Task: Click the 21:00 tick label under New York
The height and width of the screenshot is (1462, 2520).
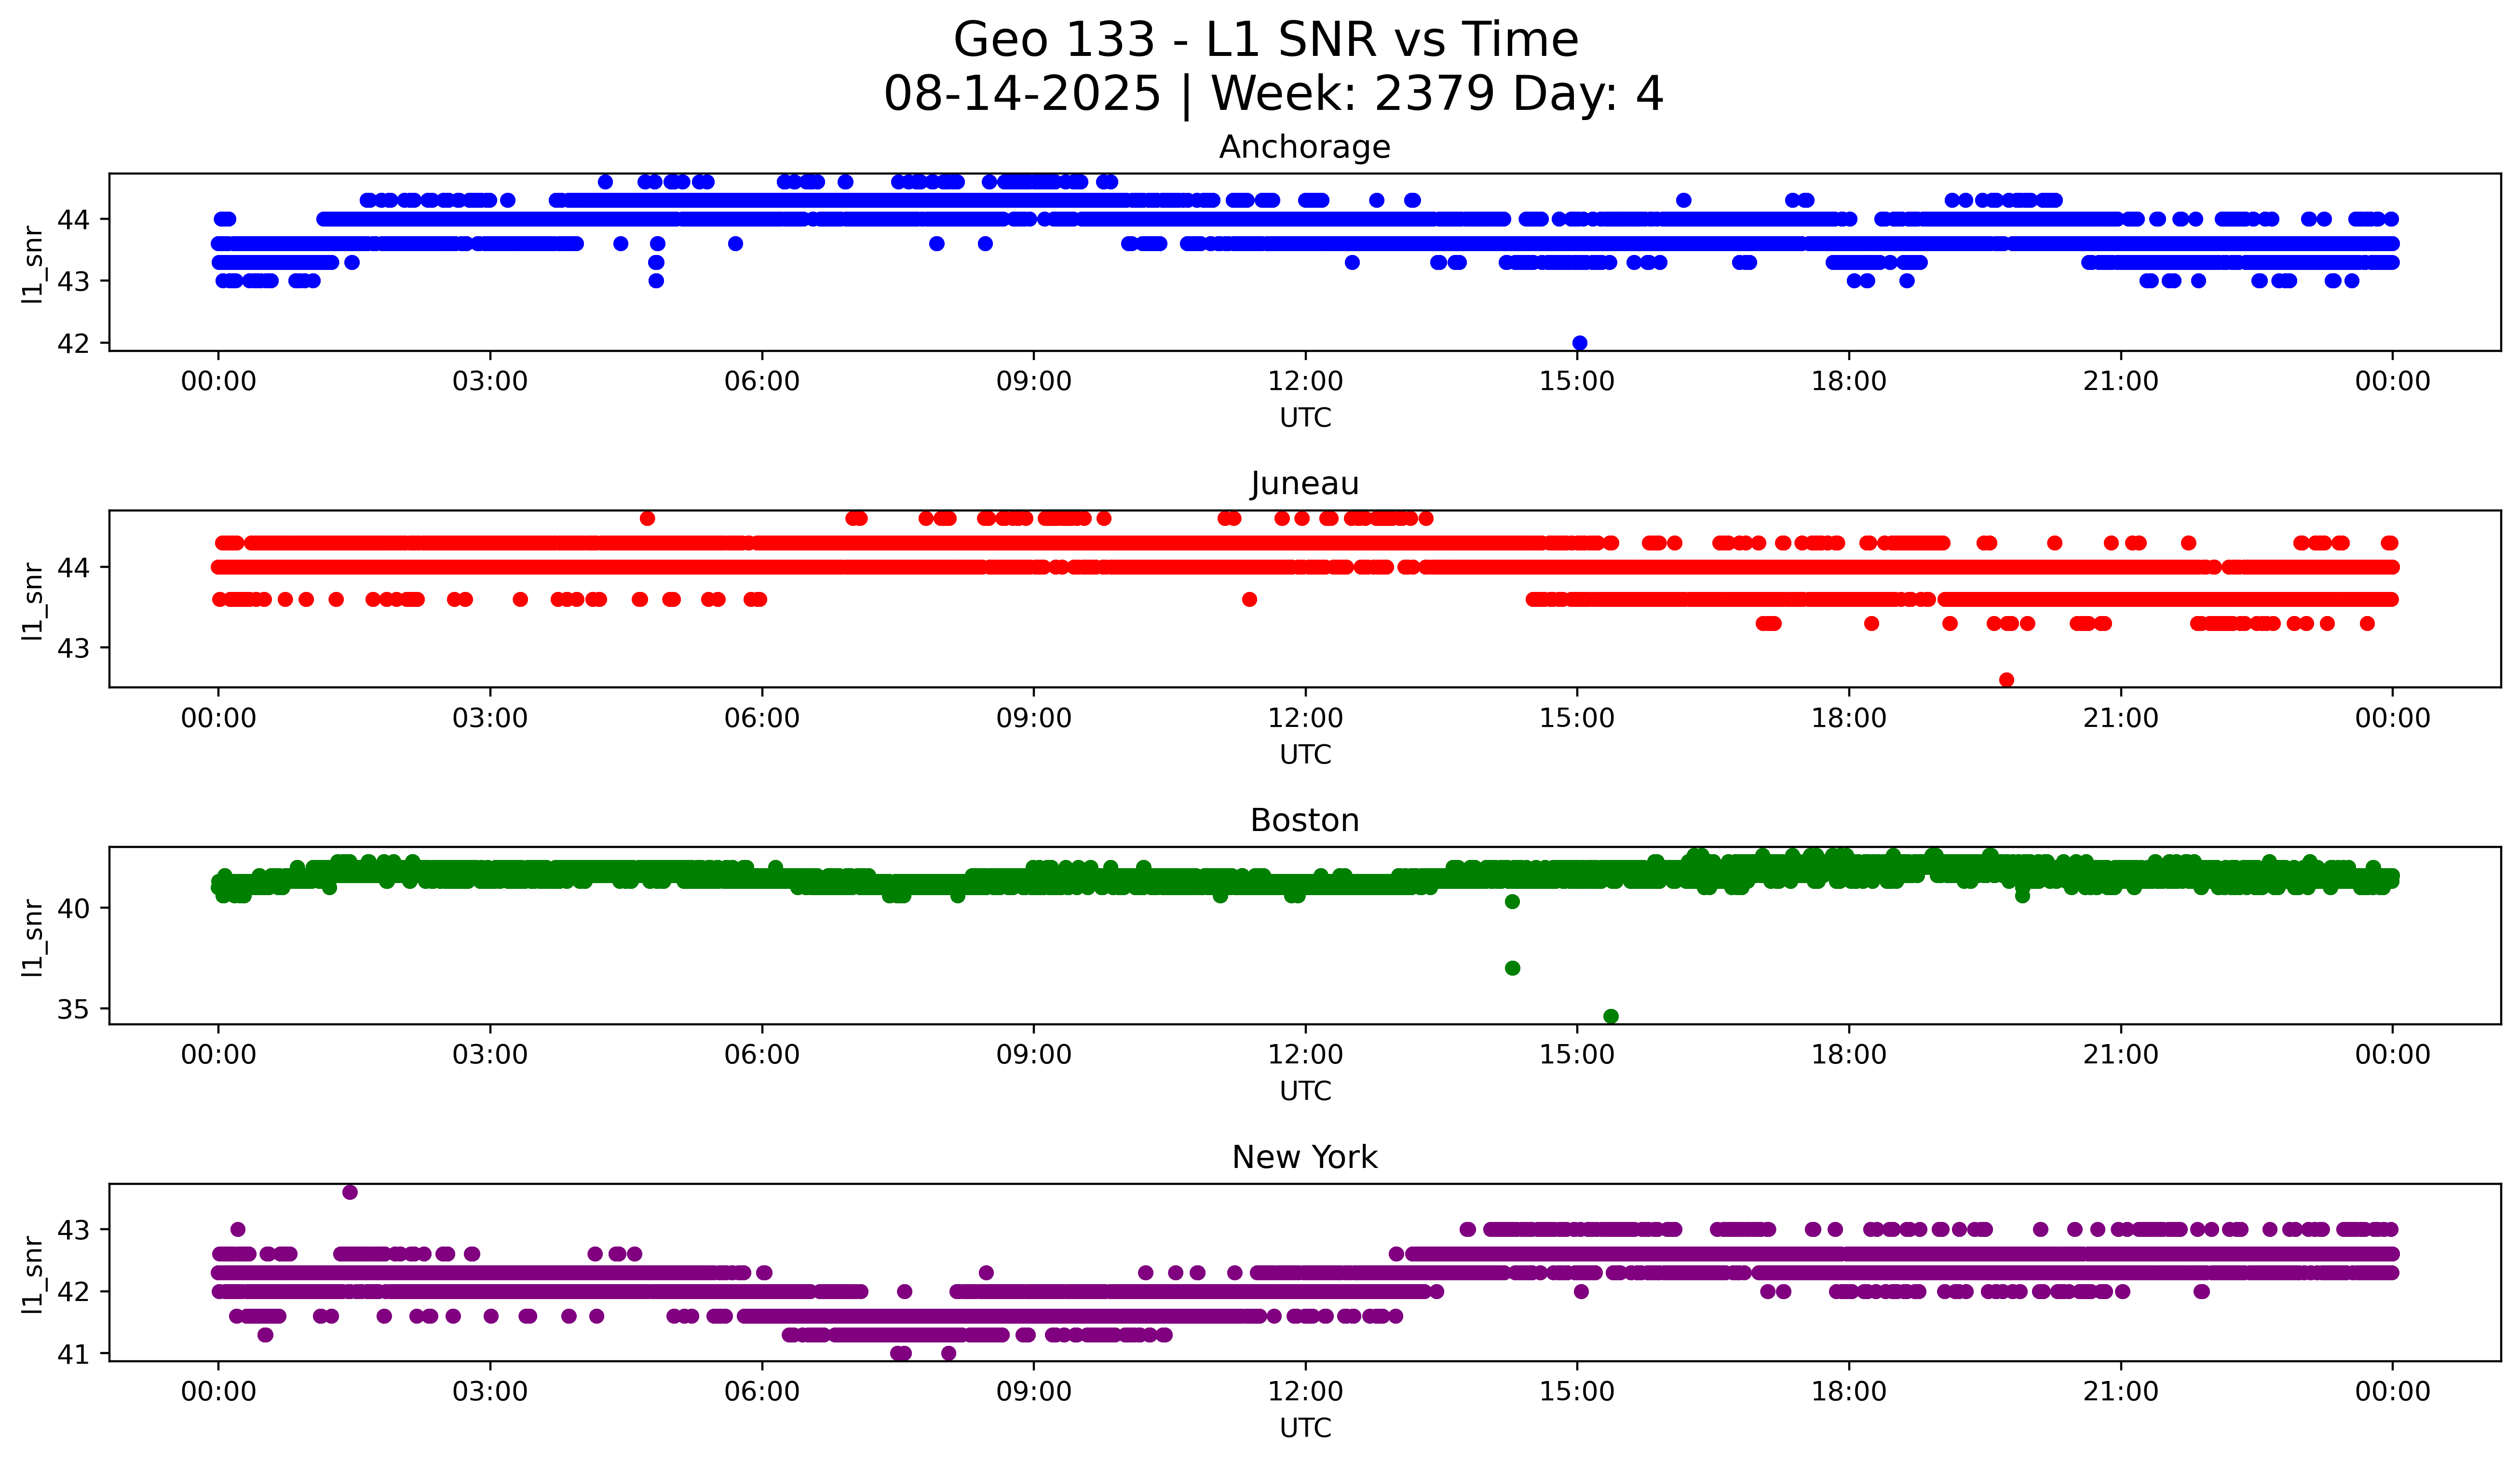Action: 2121,1392
